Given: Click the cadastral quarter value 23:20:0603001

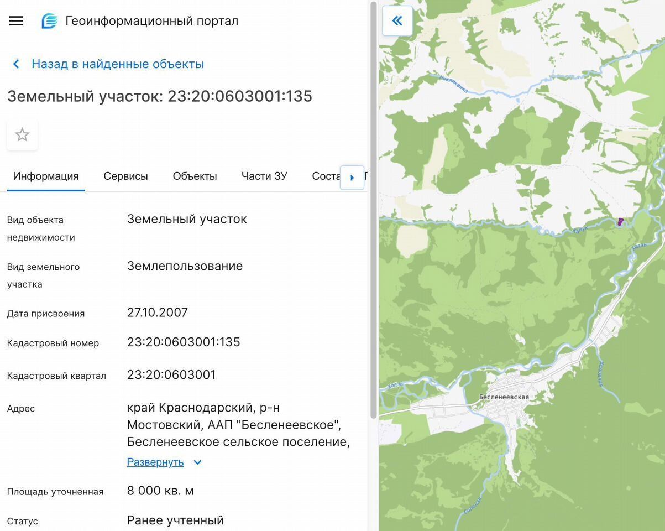Looking at the screenshot, I should pyautogui.click(x=171, y=374).
